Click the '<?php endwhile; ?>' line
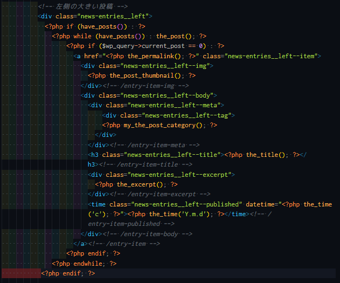The image size is (340, 283). click(x=84, y=264)
